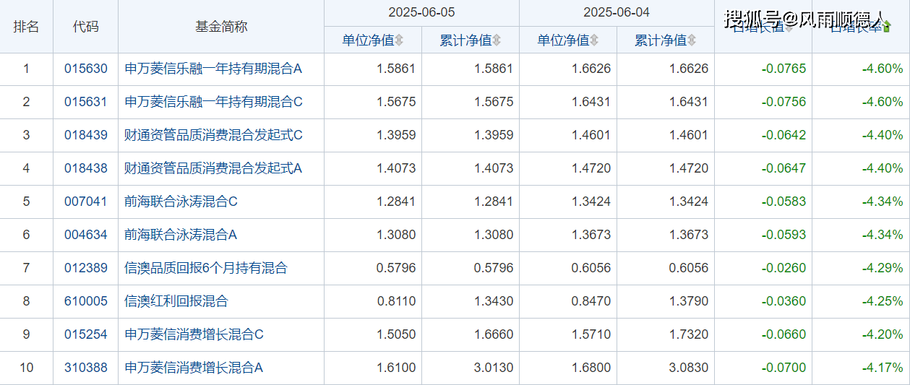The image size is (910, 385).
Task: Select growth rate -4.20%
Action: 882,334
